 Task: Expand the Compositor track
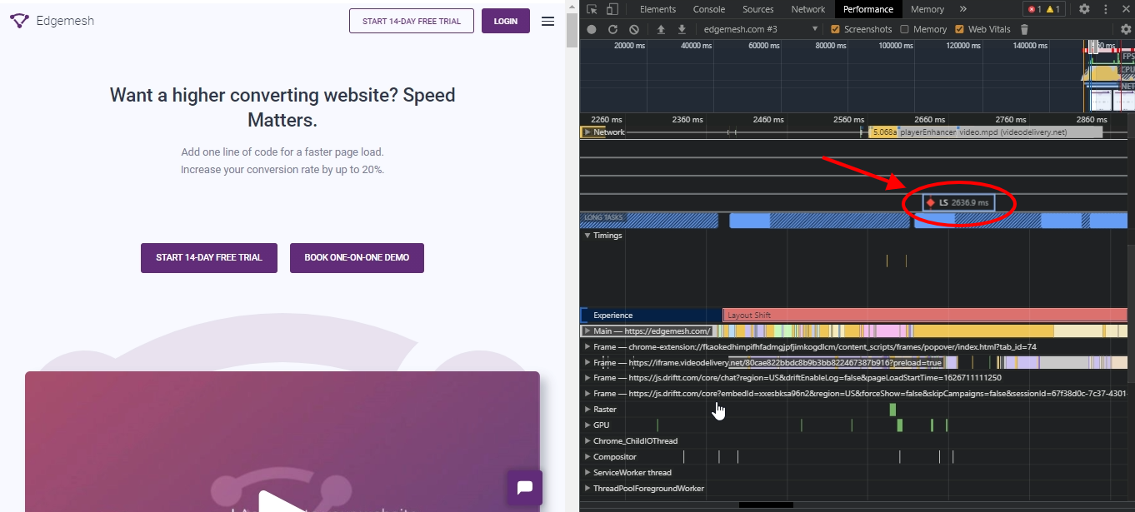pos(587,457)
